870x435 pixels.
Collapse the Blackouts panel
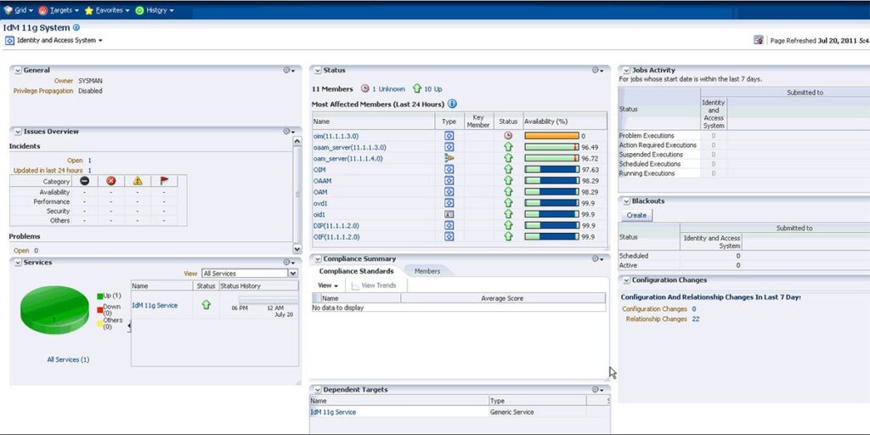coord(626,201)
